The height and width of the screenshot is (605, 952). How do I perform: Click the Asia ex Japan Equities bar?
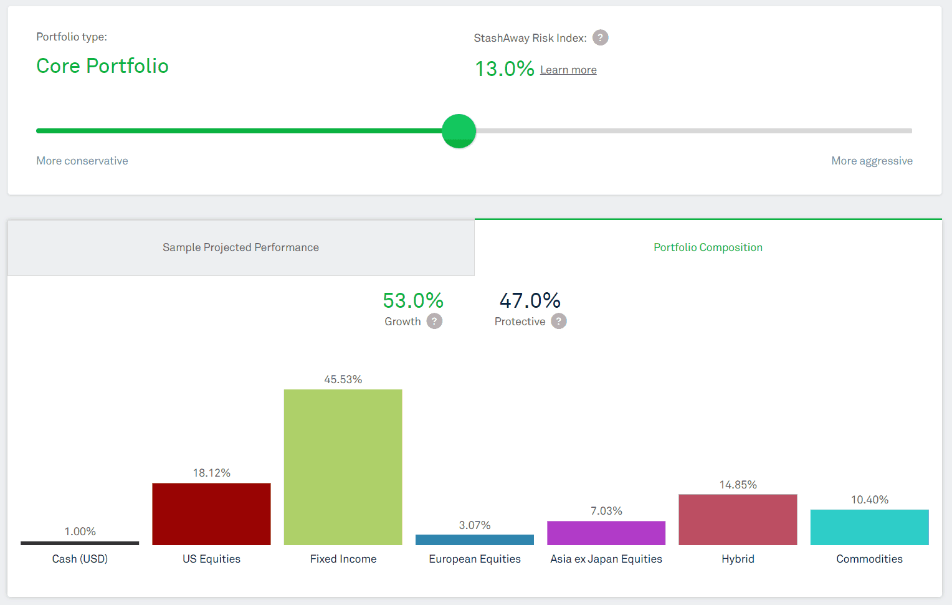coord(606,533)
